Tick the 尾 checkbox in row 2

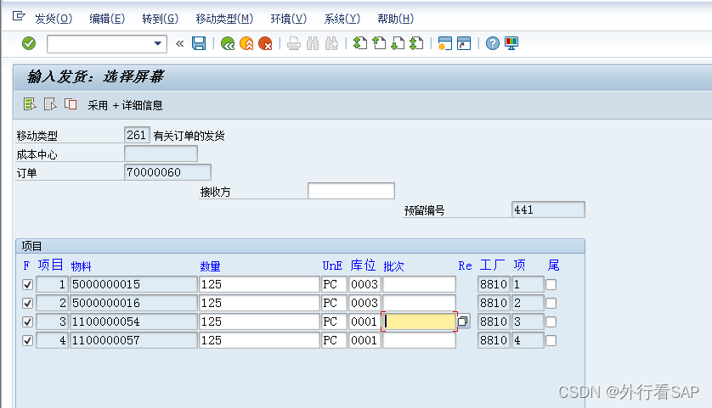(551, 304)
